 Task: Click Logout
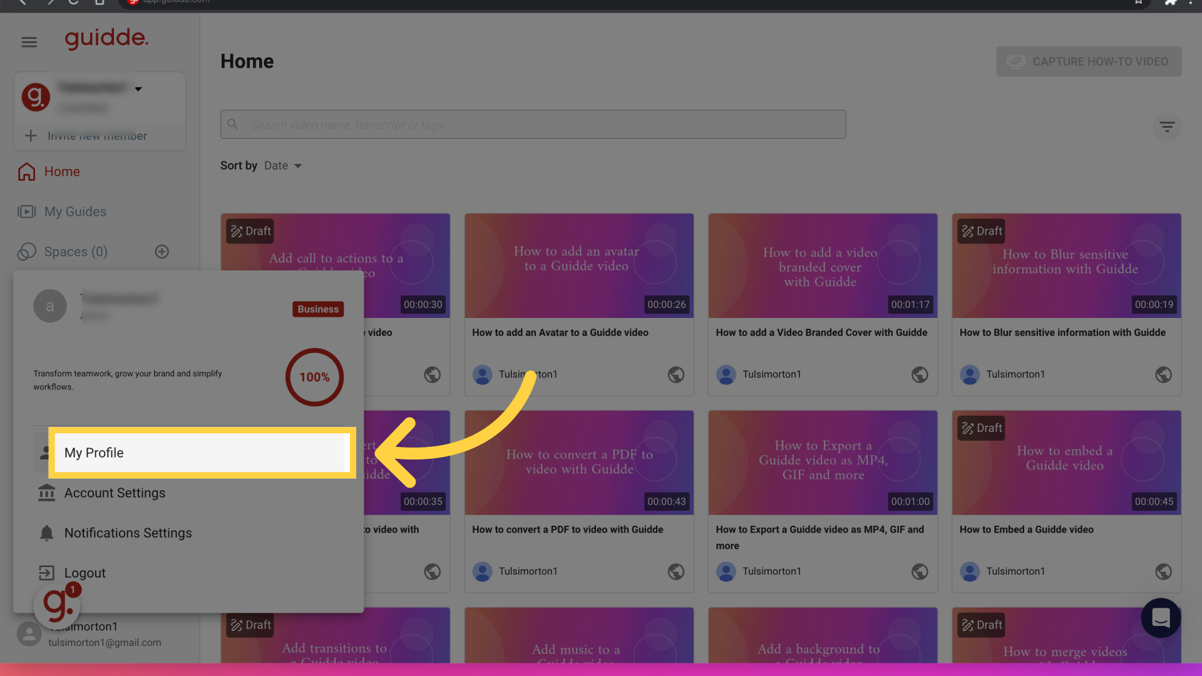coord(85,573)
